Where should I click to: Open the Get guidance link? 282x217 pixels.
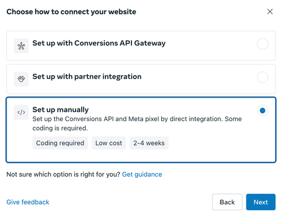[x=142, y=174]
